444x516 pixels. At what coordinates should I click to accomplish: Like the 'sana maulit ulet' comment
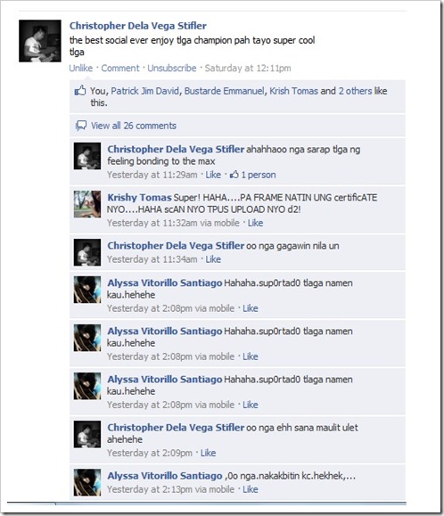click(x=209, y=453)
